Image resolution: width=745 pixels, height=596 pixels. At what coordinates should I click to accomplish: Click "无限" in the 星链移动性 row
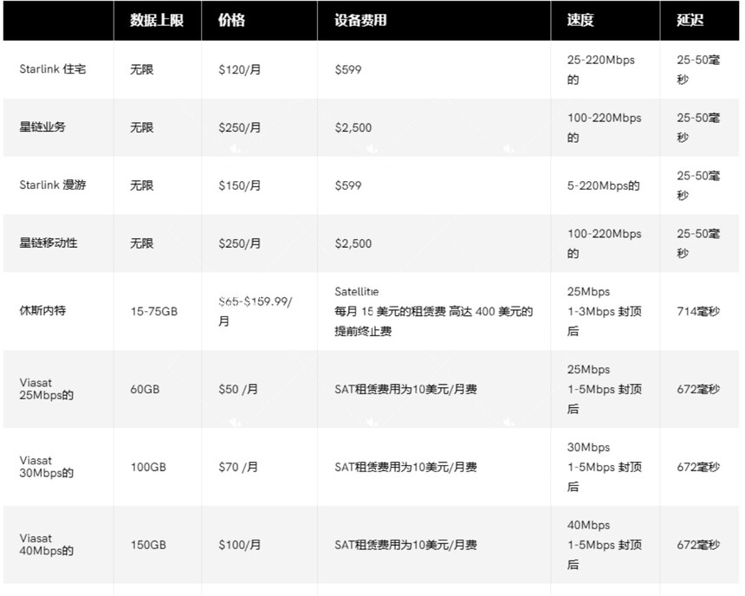142,243
